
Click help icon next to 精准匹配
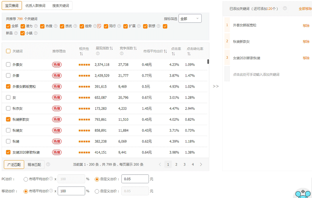click(48, 164)
